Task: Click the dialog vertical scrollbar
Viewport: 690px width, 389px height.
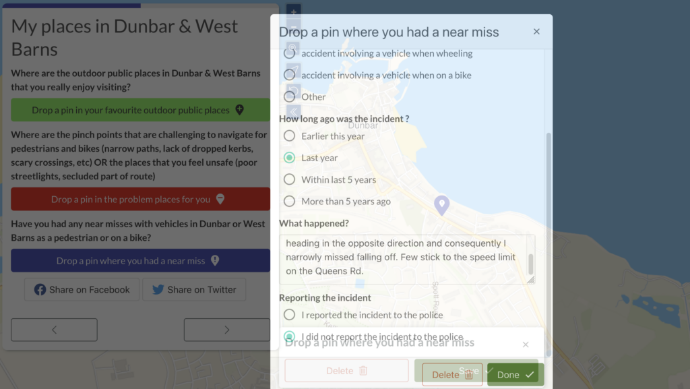Action: pyautogui.click(x=548, y=244)
